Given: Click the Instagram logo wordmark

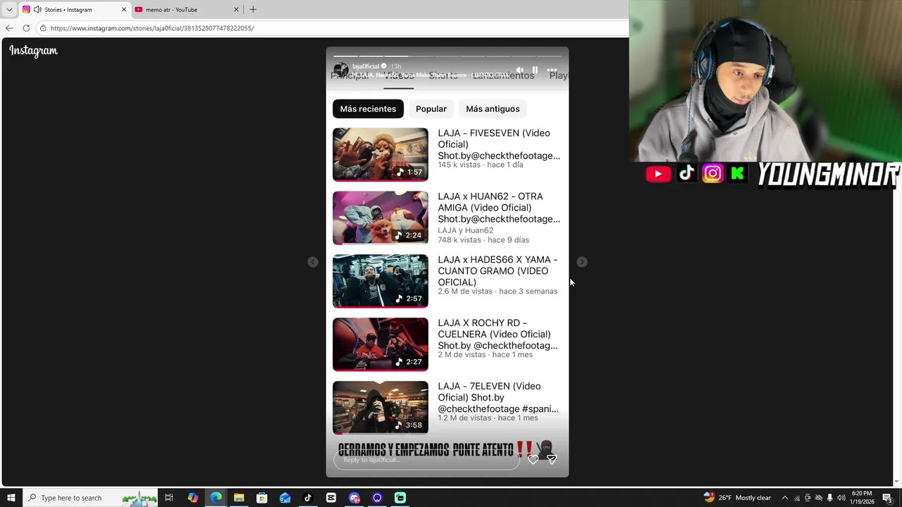Looking at the screenshot, I should click(33, 51).
